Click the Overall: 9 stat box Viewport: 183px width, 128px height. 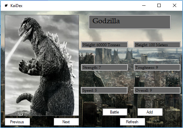click(157, 90)
